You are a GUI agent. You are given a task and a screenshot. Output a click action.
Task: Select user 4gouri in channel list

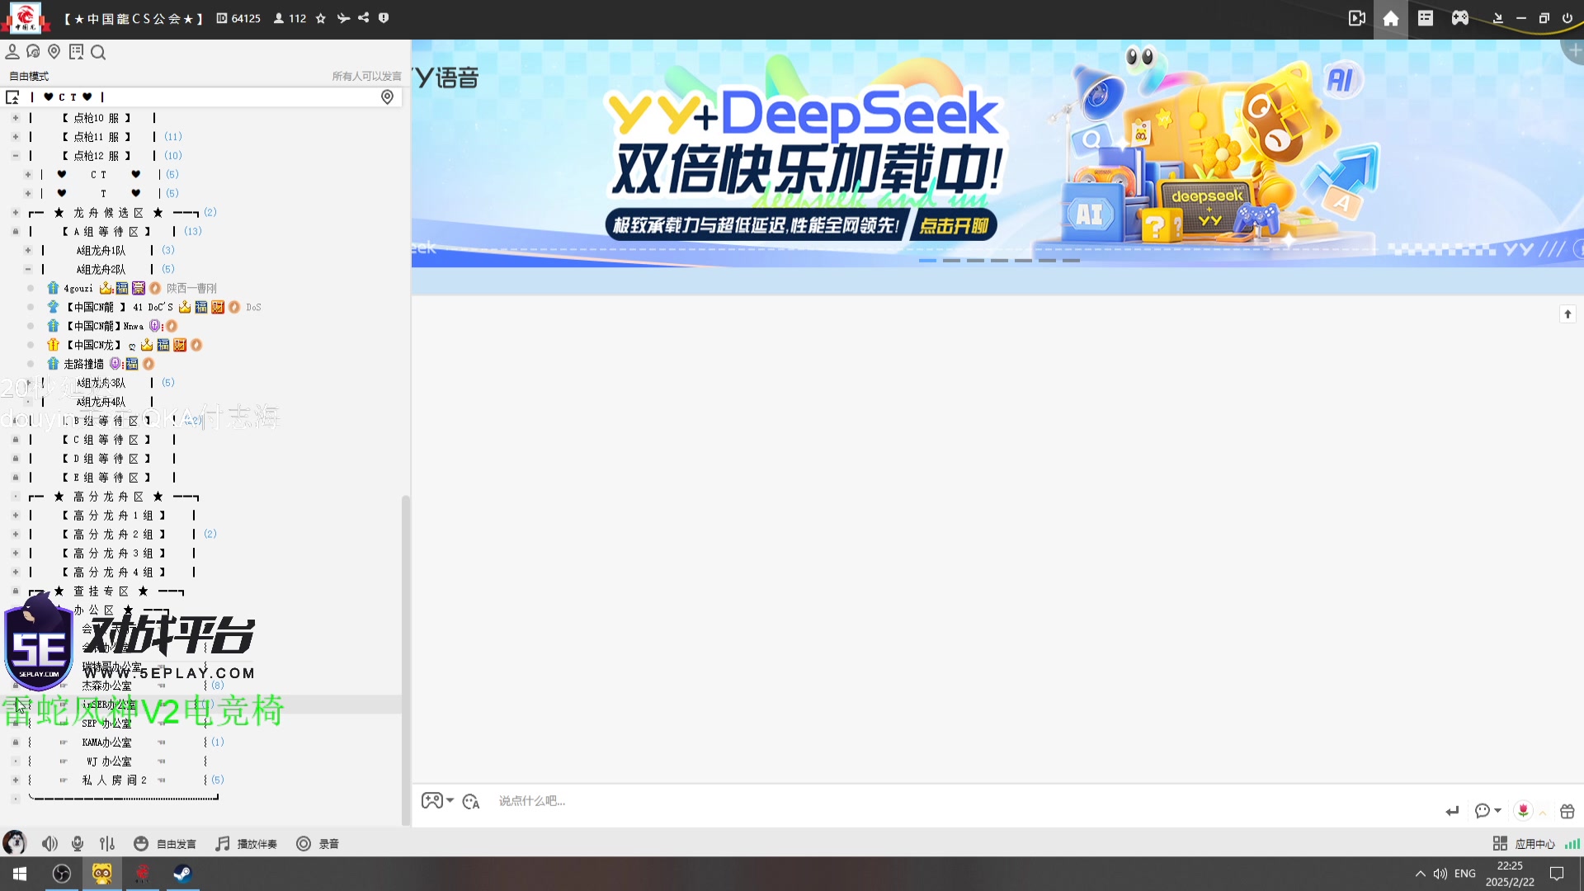click(x=78, y=289)
